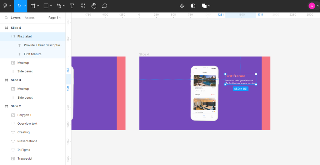320x165 pixels.
Task: Switch to the Layers tab
Action: pos(16,17)
